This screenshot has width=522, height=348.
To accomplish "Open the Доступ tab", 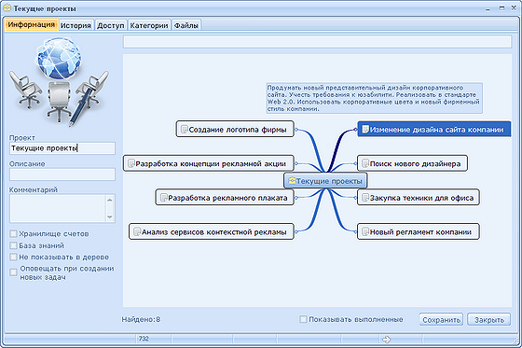I will (111, 25).
